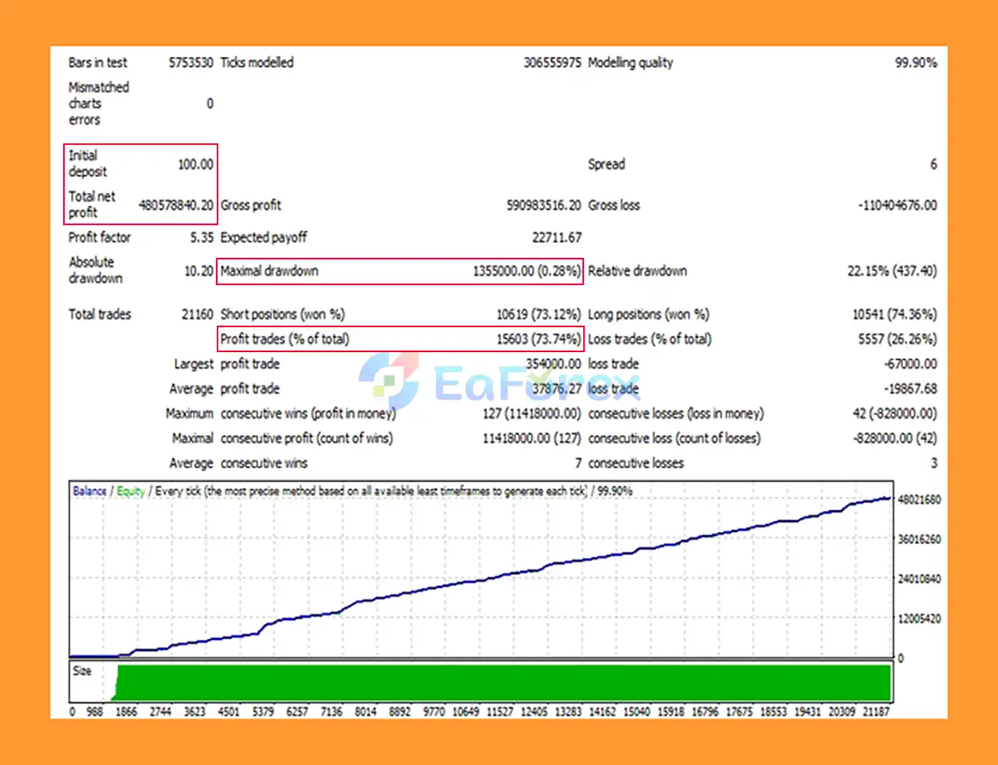Select the Modelling quality 99.90% value
This screenshot has width=998, height=765.
[x=915, y=62]
